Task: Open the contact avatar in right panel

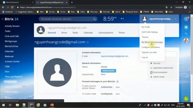Action: coord(186,40)
